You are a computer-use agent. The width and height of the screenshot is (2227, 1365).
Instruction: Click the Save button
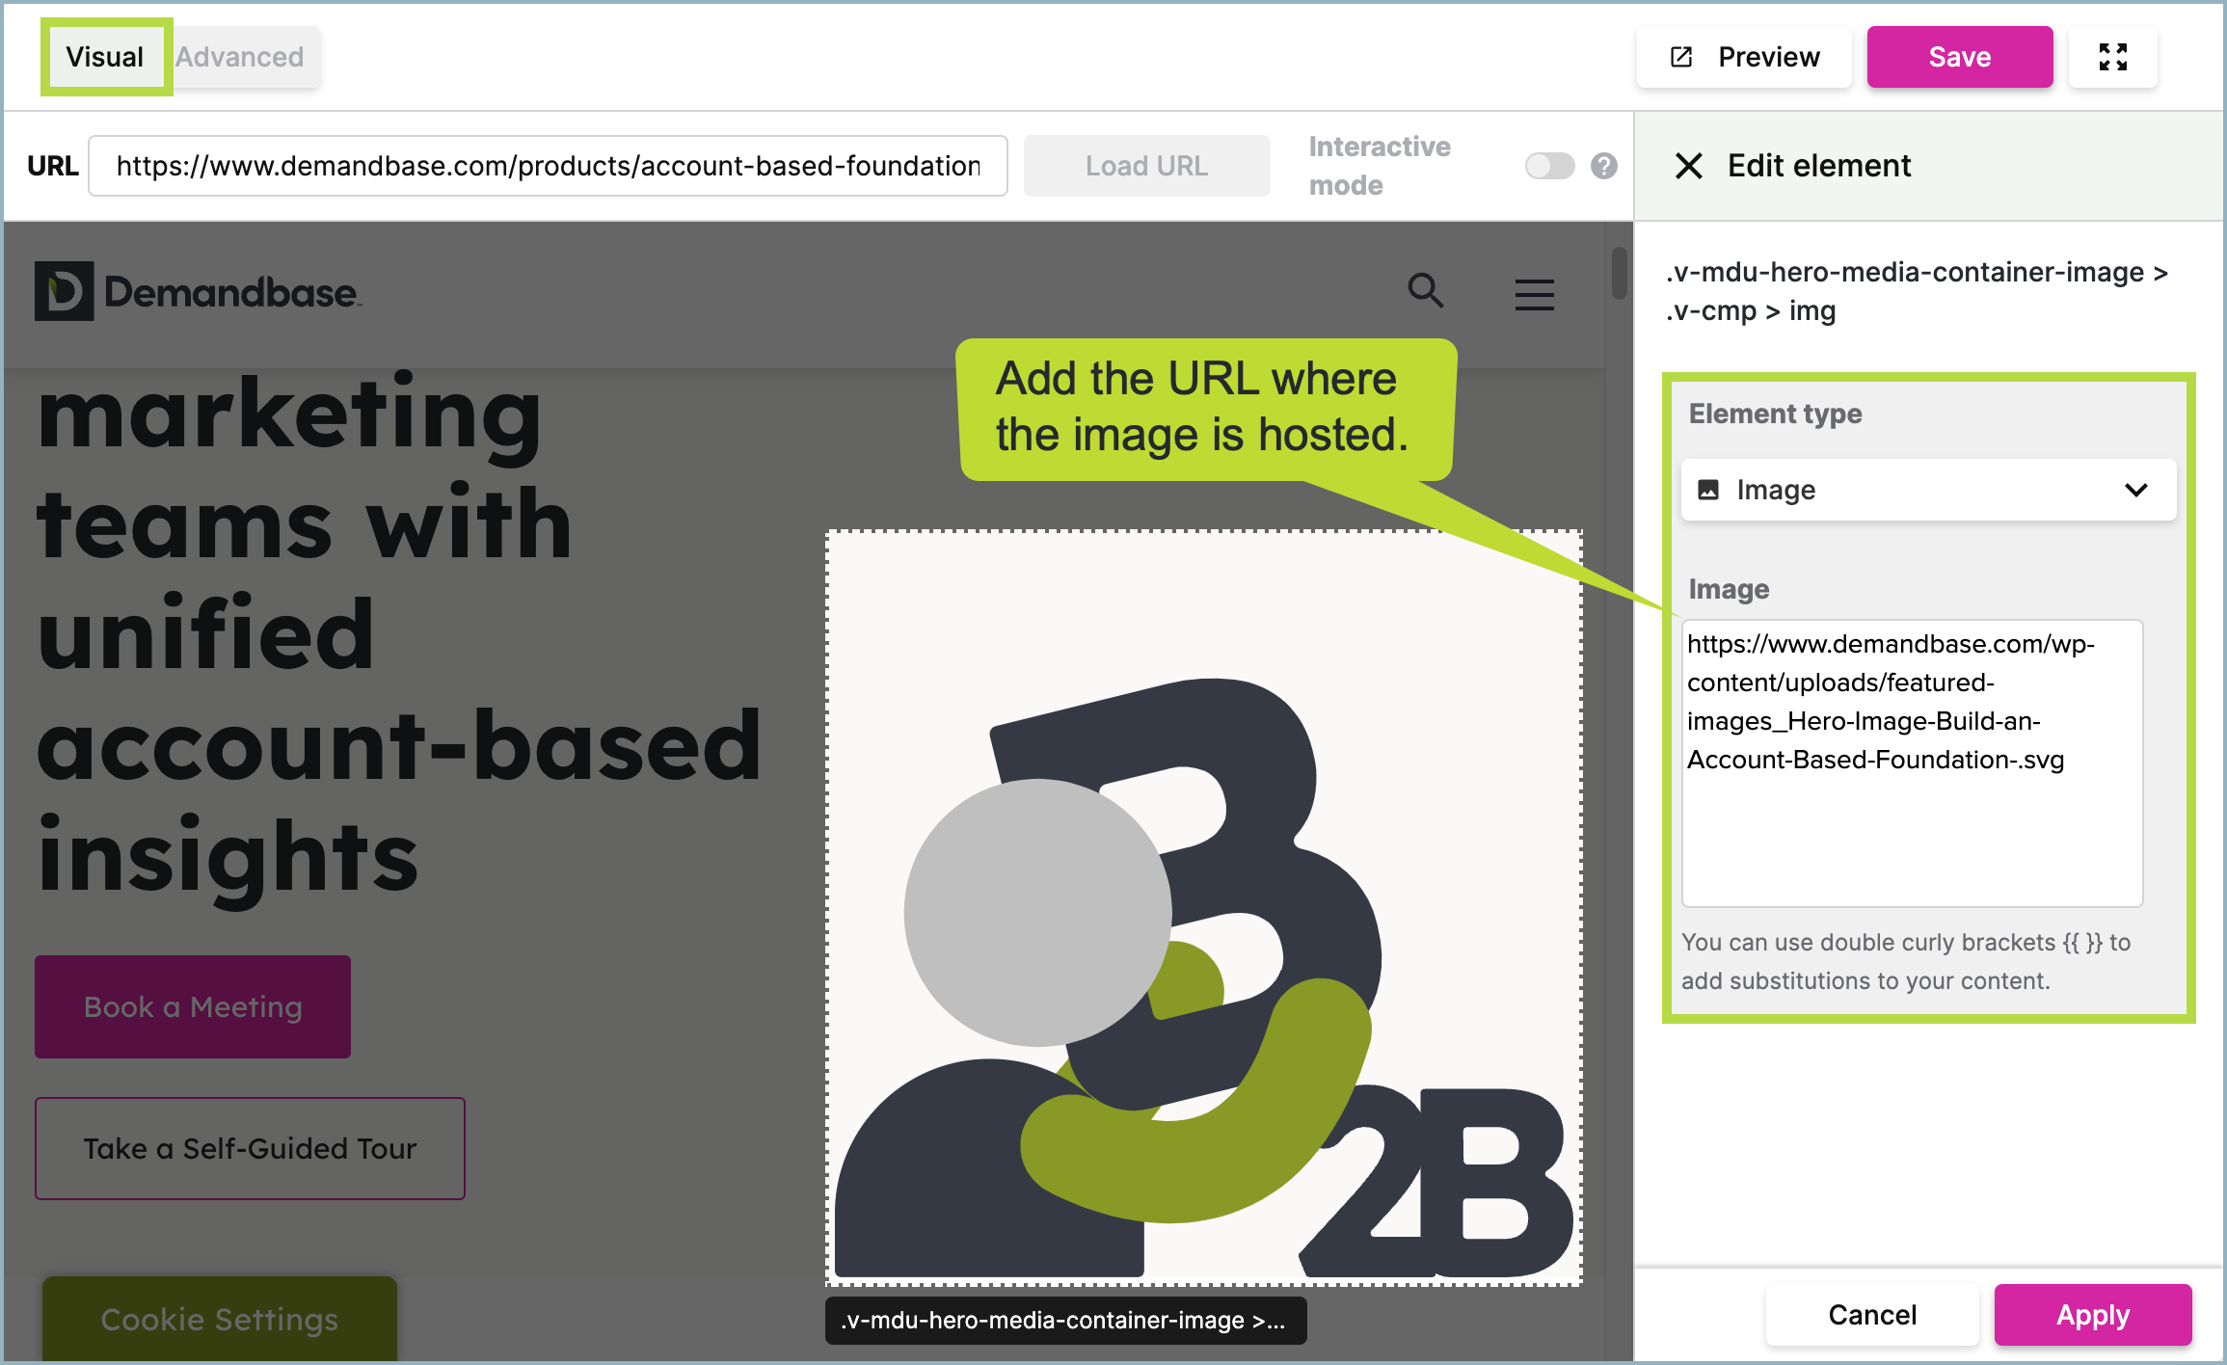coord(1959,57)
